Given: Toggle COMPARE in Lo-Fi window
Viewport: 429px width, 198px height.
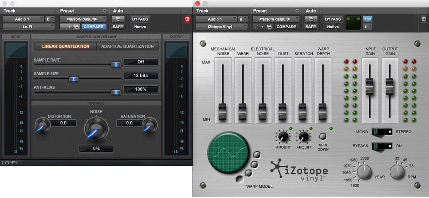Looking at the screenshot, I should tap(94, 27).
